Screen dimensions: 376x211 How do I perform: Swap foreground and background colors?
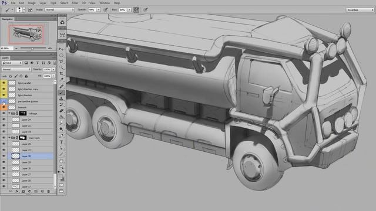[x=63, y=172]
